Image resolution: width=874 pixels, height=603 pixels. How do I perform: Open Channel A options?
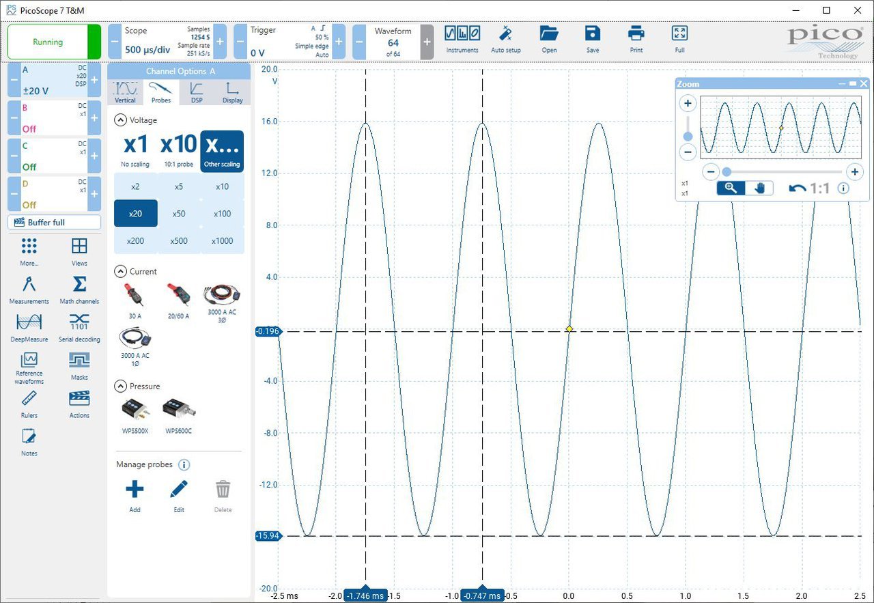pyautogui.click(x=54, y=80)
